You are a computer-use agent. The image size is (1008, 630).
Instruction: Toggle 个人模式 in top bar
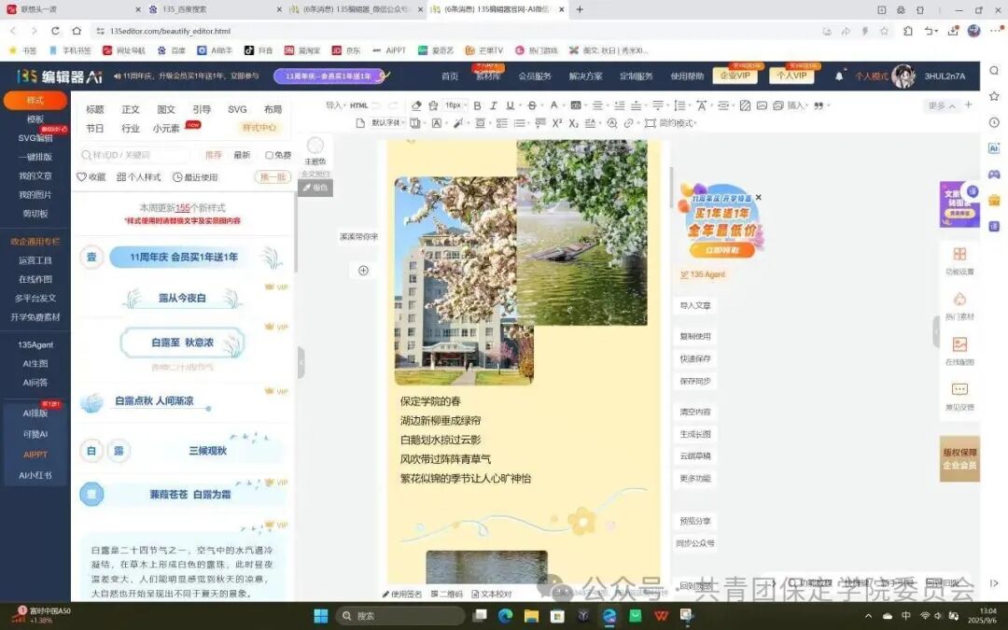point(872,76)
